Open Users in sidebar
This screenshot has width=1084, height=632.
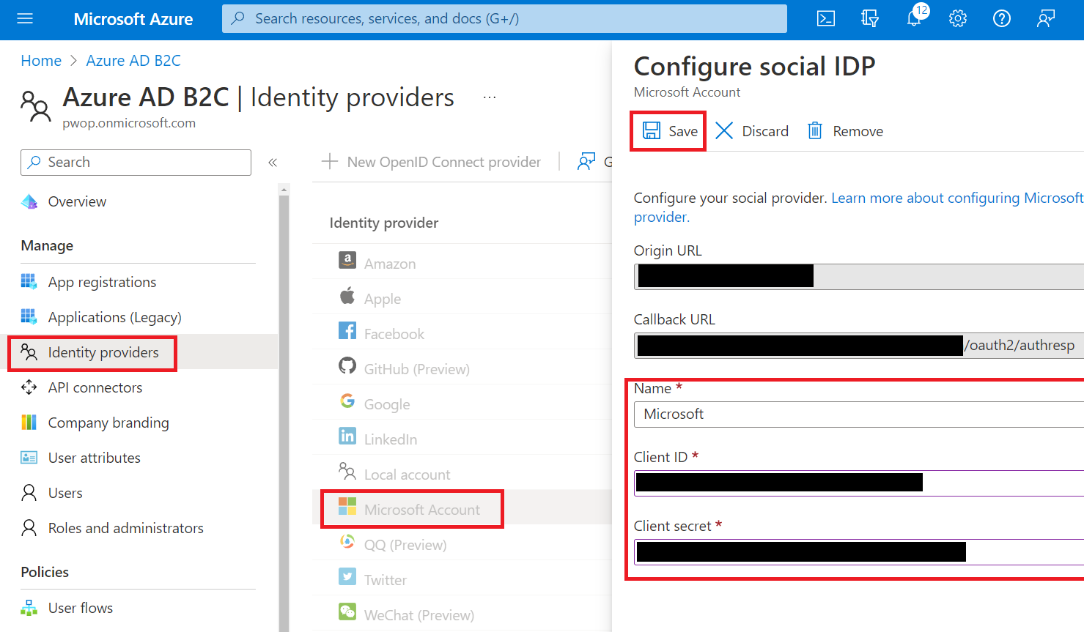tap(65, 493)
